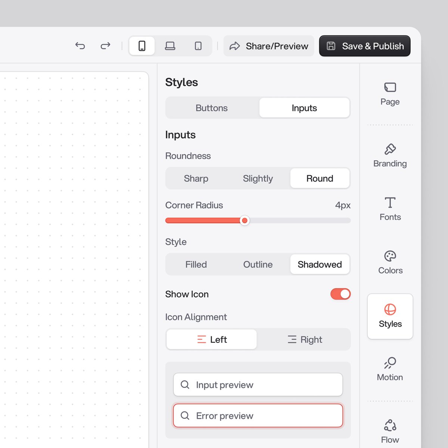Click search icon in Error preview
This screenshot has width=448, height=448.
(185, 416)
